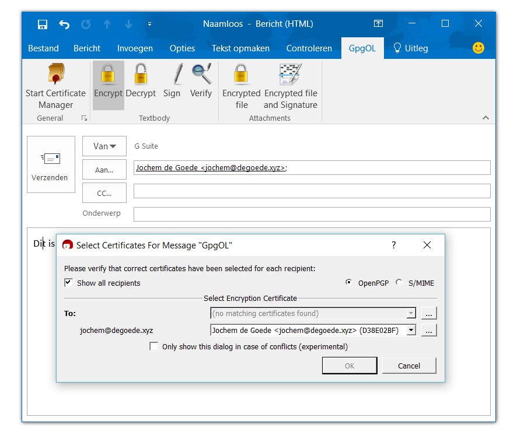
Task: Select the OpenPGP radio button
Action: pyautogui.click(x=348, y=282)
